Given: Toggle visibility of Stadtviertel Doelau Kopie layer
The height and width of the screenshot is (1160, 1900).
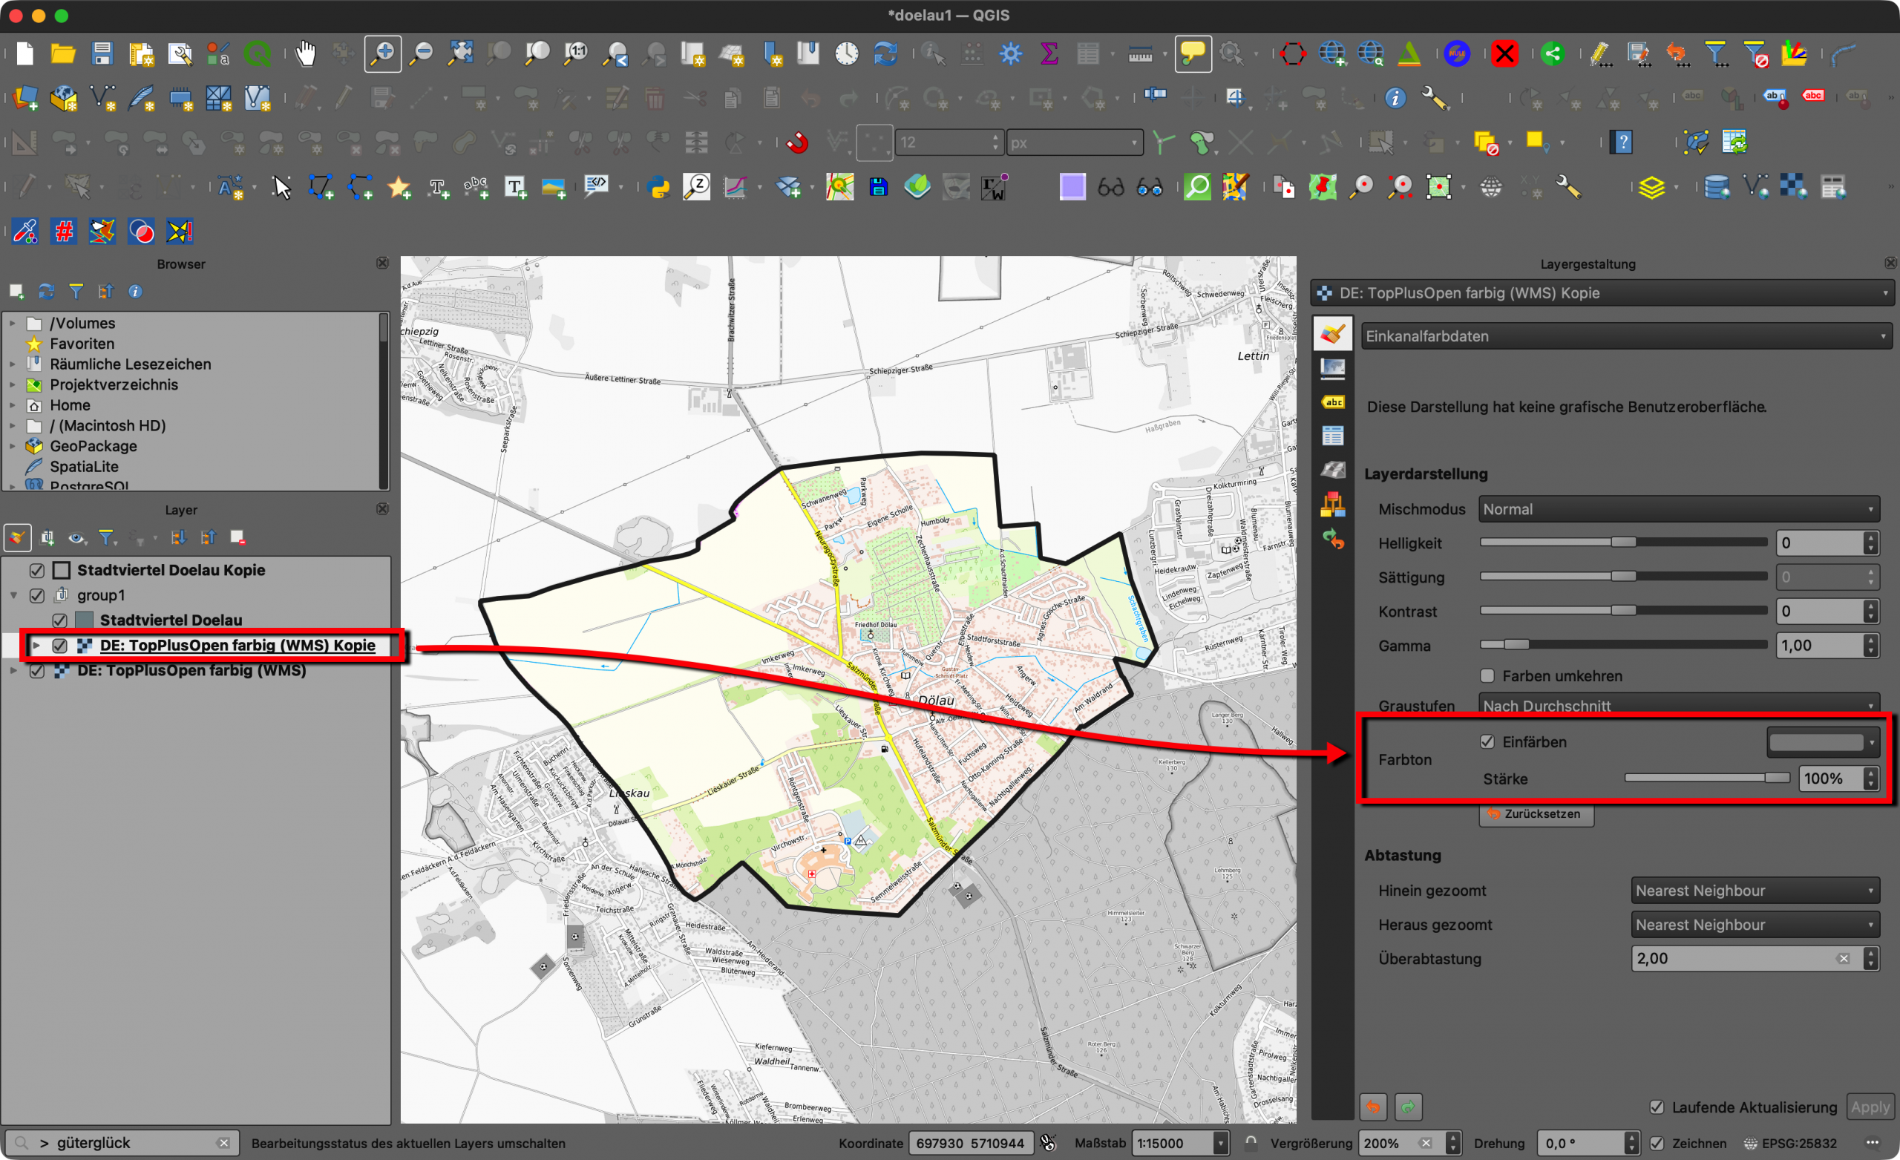Looking at the screenshot, I should (x=36, y=570).
